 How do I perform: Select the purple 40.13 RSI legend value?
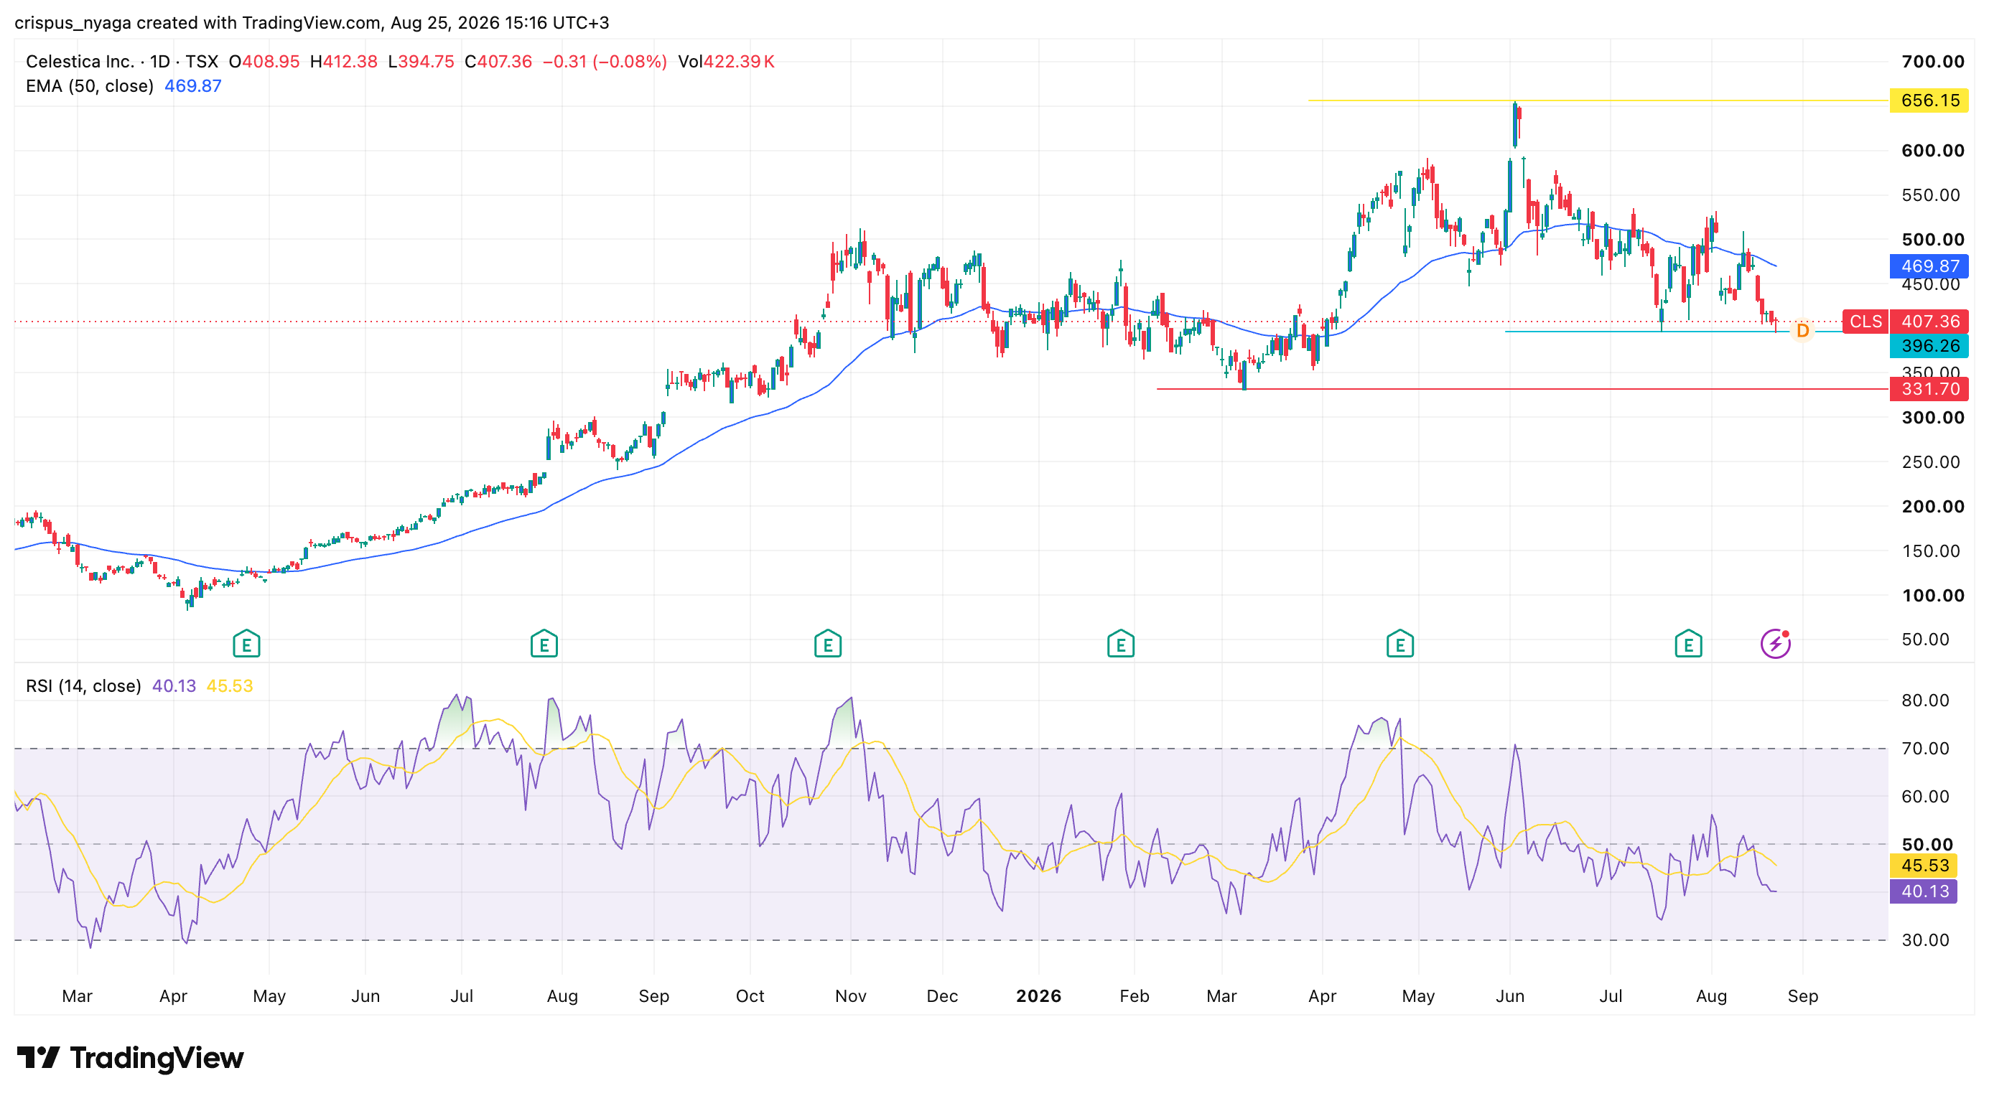coord(174,686)
